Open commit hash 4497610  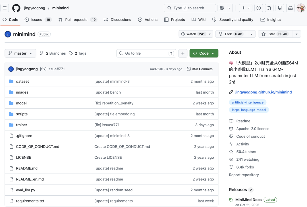[156, 69]
